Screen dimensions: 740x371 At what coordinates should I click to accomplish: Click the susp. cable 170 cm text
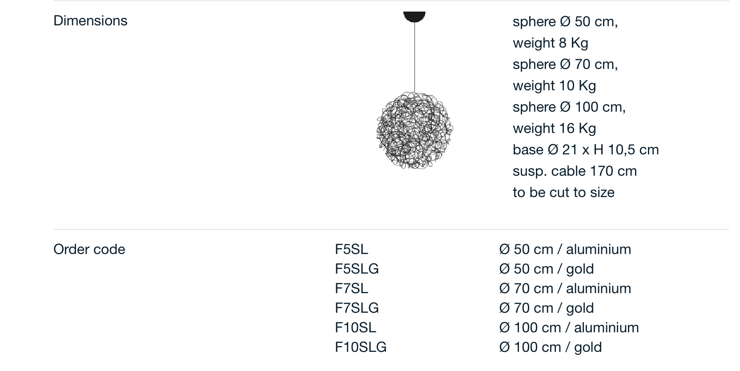(575, 171)
